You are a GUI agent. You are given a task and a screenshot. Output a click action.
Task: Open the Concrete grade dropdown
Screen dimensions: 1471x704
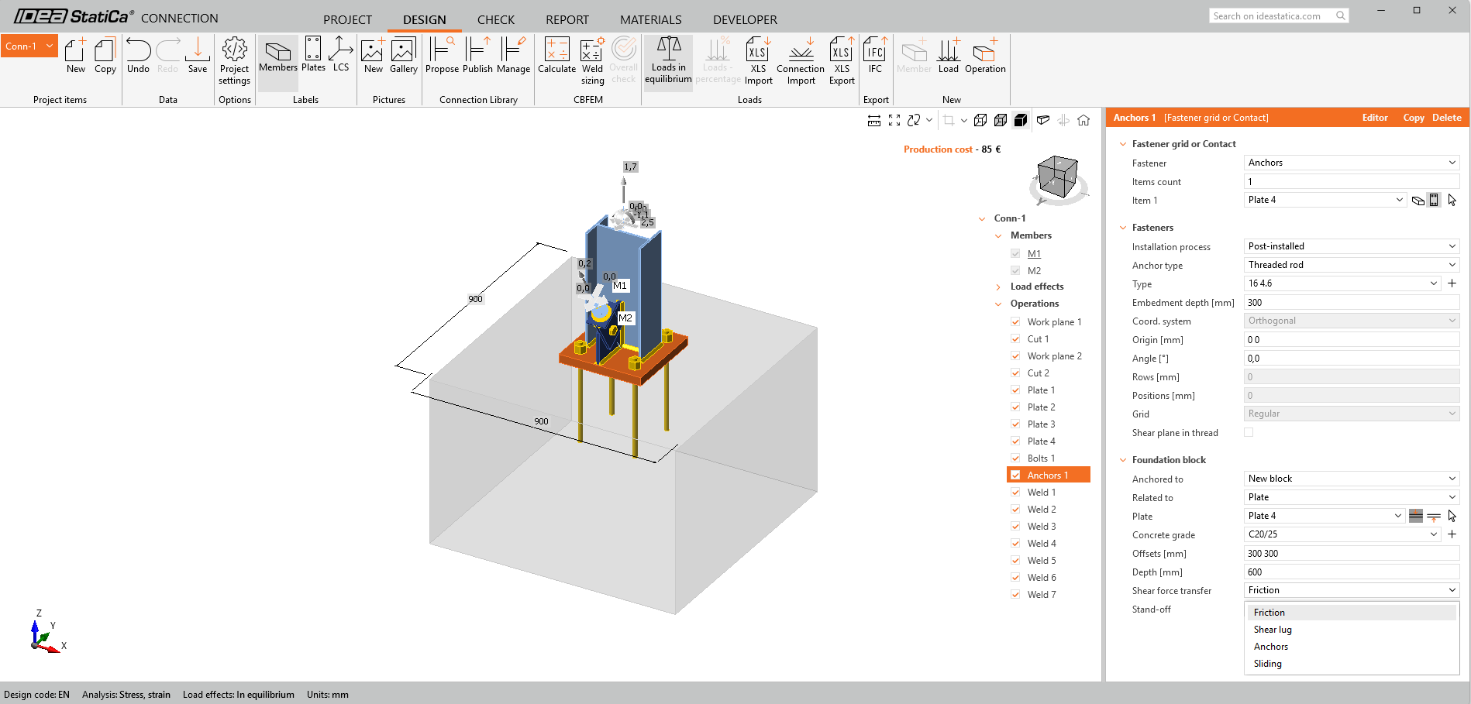pyautogui.click(x=1342, y=534)
